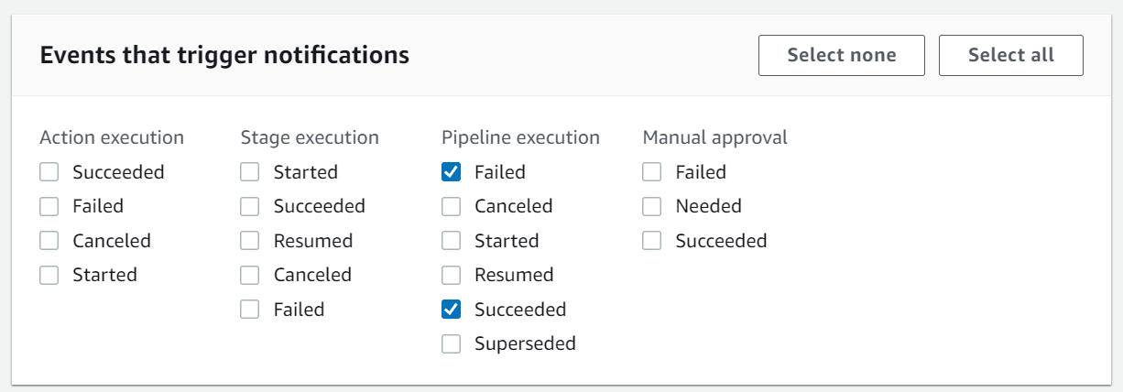Enable Stage execution Failed checkbox
The width and height of the screenshot is (1123, 392).
pyautogui.click(x=250, y=310)
